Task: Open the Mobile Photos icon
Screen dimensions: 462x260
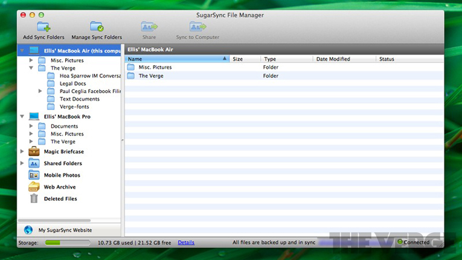Action: [x=34, y=175]
